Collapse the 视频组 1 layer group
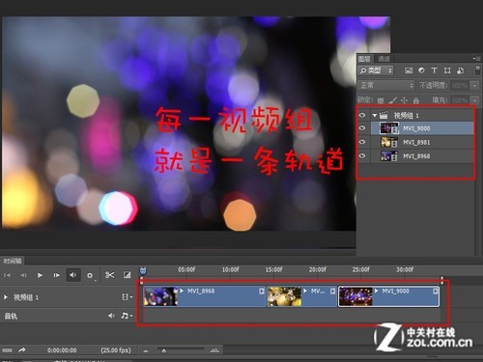This screenshot has height=362, width=483. click(x=375, y=115)
